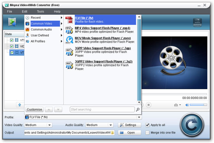The height and width of the screenshot is (143, 214).
Task: Click the big Convert circular arrow button
Action: pyautogui.click(x=192, y=125)
